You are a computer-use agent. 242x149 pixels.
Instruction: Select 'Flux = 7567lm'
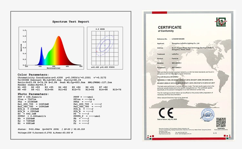(27, 99)
